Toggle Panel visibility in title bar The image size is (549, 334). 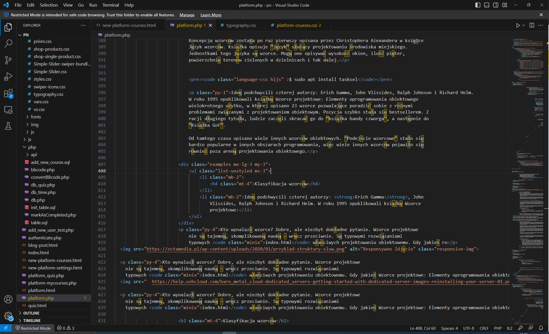pos(487,5)
